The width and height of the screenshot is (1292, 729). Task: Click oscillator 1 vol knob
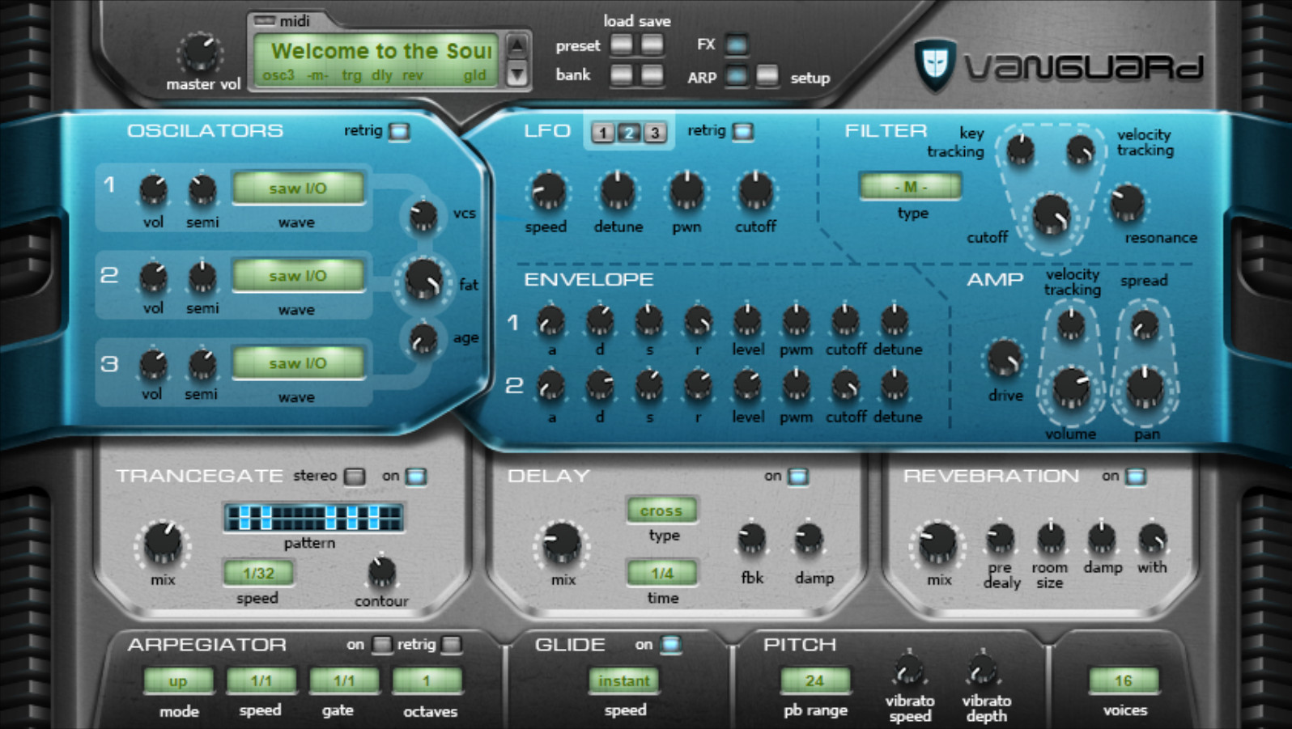point(153,191)
